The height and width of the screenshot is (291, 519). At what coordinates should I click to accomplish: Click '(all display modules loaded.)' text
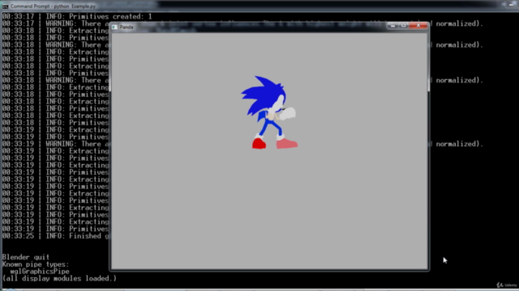coord(59,278)
